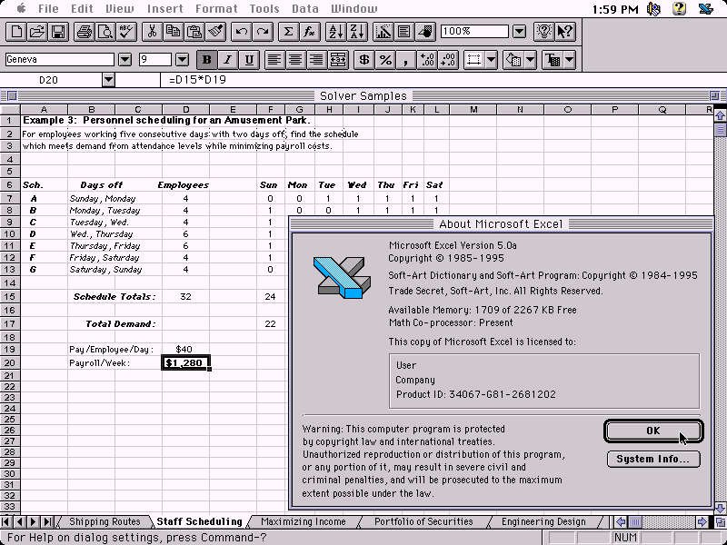The width and height of the screenshot is (727, 545).
Task: Apply Comma Style formatting
Action: pyautogui.click(x=406, y=60)
